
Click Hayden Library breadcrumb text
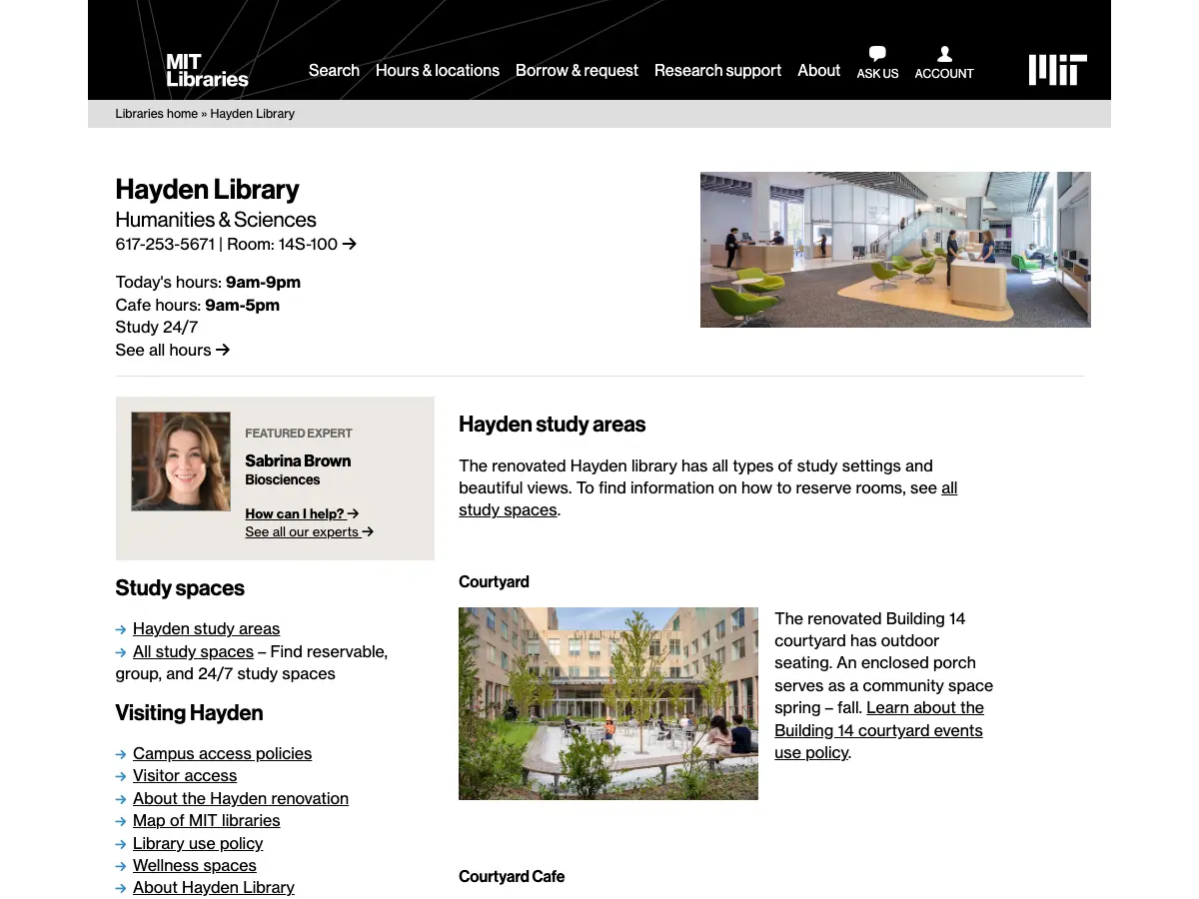tap(253, 114)
